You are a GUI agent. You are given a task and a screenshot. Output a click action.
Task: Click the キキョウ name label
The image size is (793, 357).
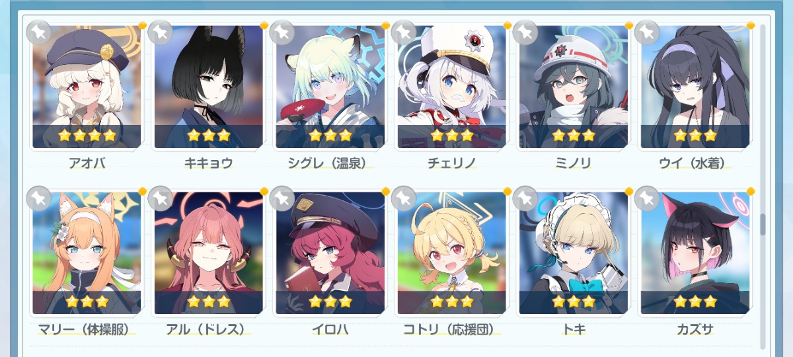tap(208, 163)
